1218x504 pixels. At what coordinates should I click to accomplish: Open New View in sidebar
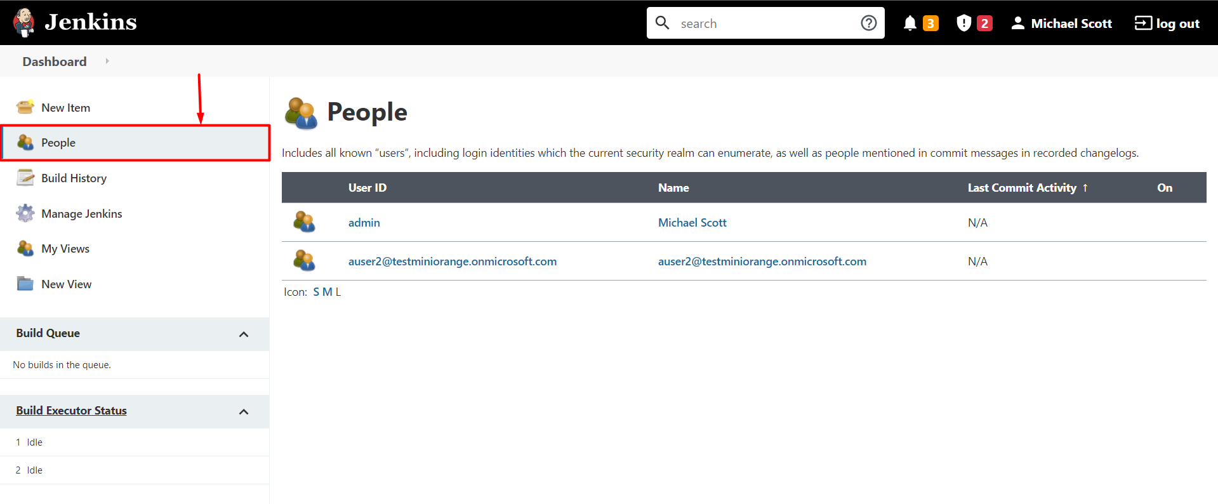coord(67,284)
